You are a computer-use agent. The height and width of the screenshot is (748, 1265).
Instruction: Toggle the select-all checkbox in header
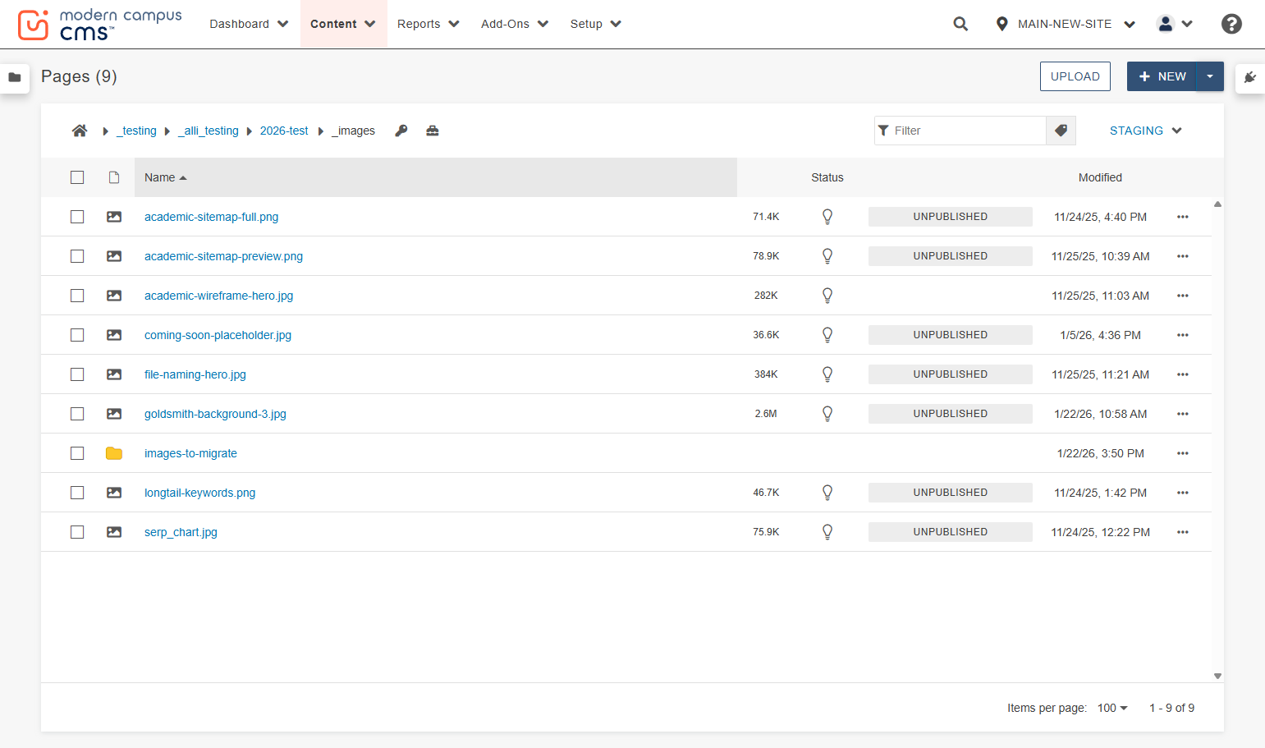coord(77,177)
